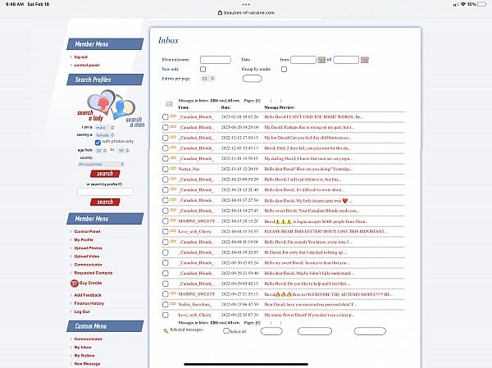Click the envelope icon above the message list
The width and height of the screenshot is (492, 368).
point(170,104)
